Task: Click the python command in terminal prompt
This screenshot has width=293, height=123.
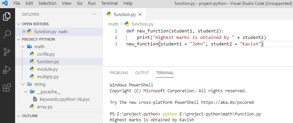Action: [x=170, y=114]
